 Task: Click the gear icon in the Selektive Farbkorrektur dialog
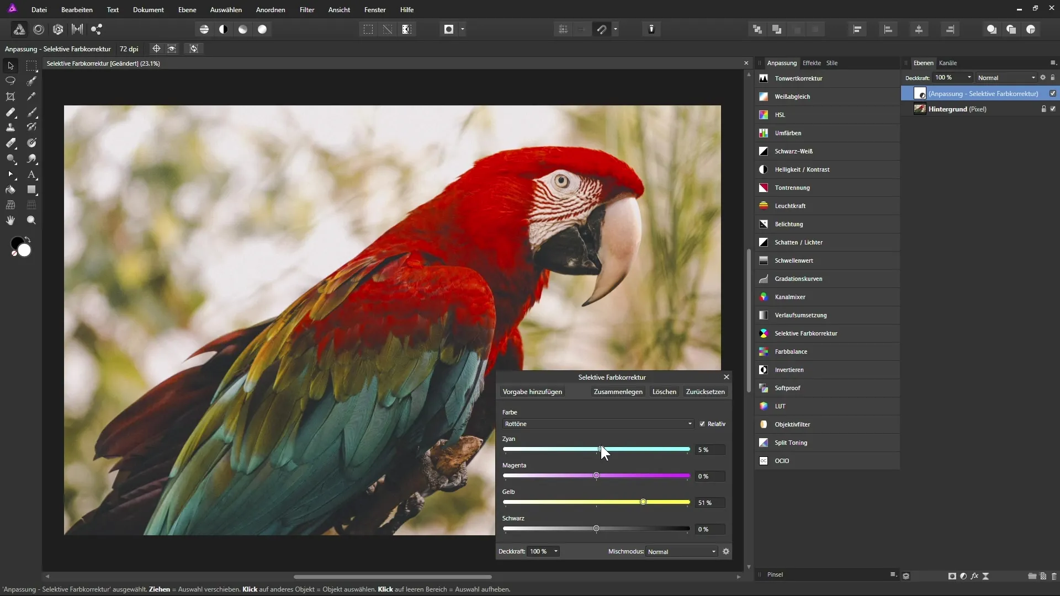(x=726, y=551)
